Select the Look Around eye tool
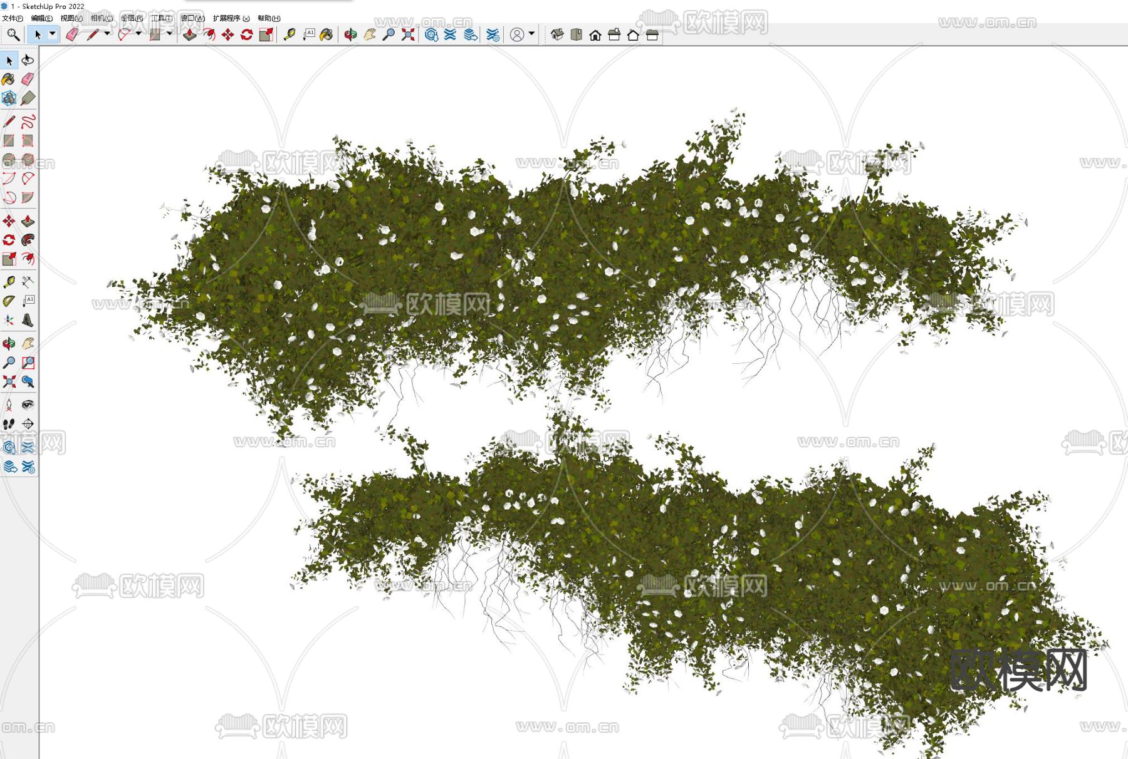Image resolution: width=1128 pixels, height=759 pixels. [28, 405]
